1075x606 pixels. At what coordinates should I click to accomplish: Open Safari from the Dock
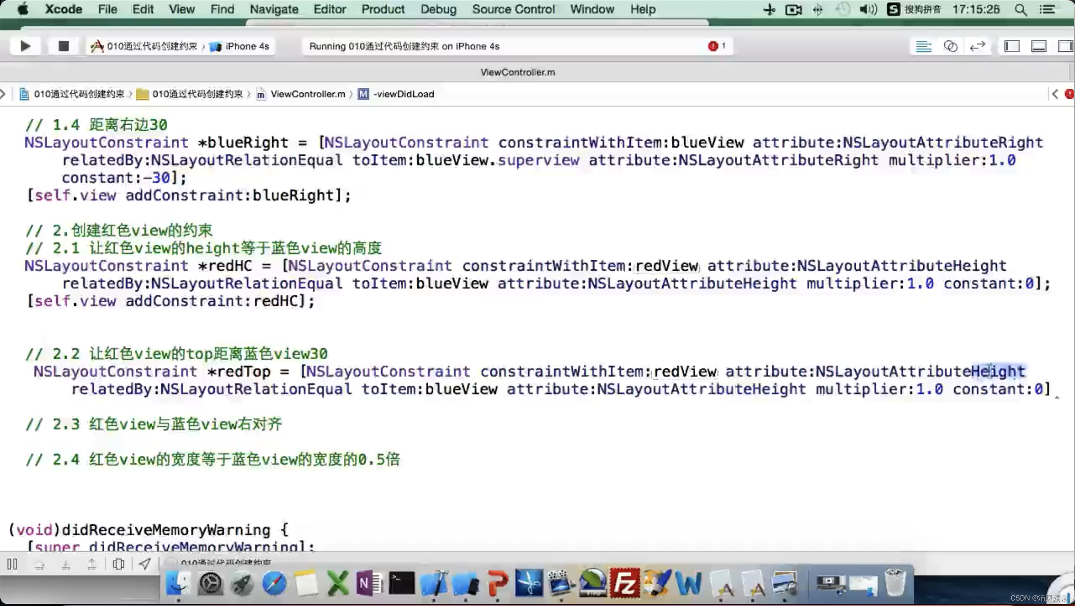tap(274, 583)
